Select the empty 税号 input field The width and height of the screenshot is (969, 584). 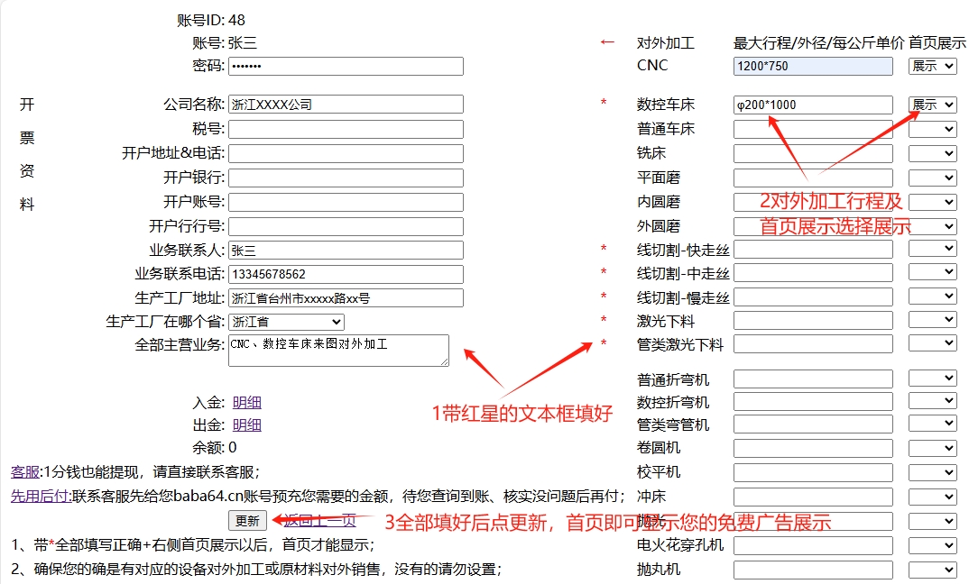pyautogui.click(x=346, y=129)
